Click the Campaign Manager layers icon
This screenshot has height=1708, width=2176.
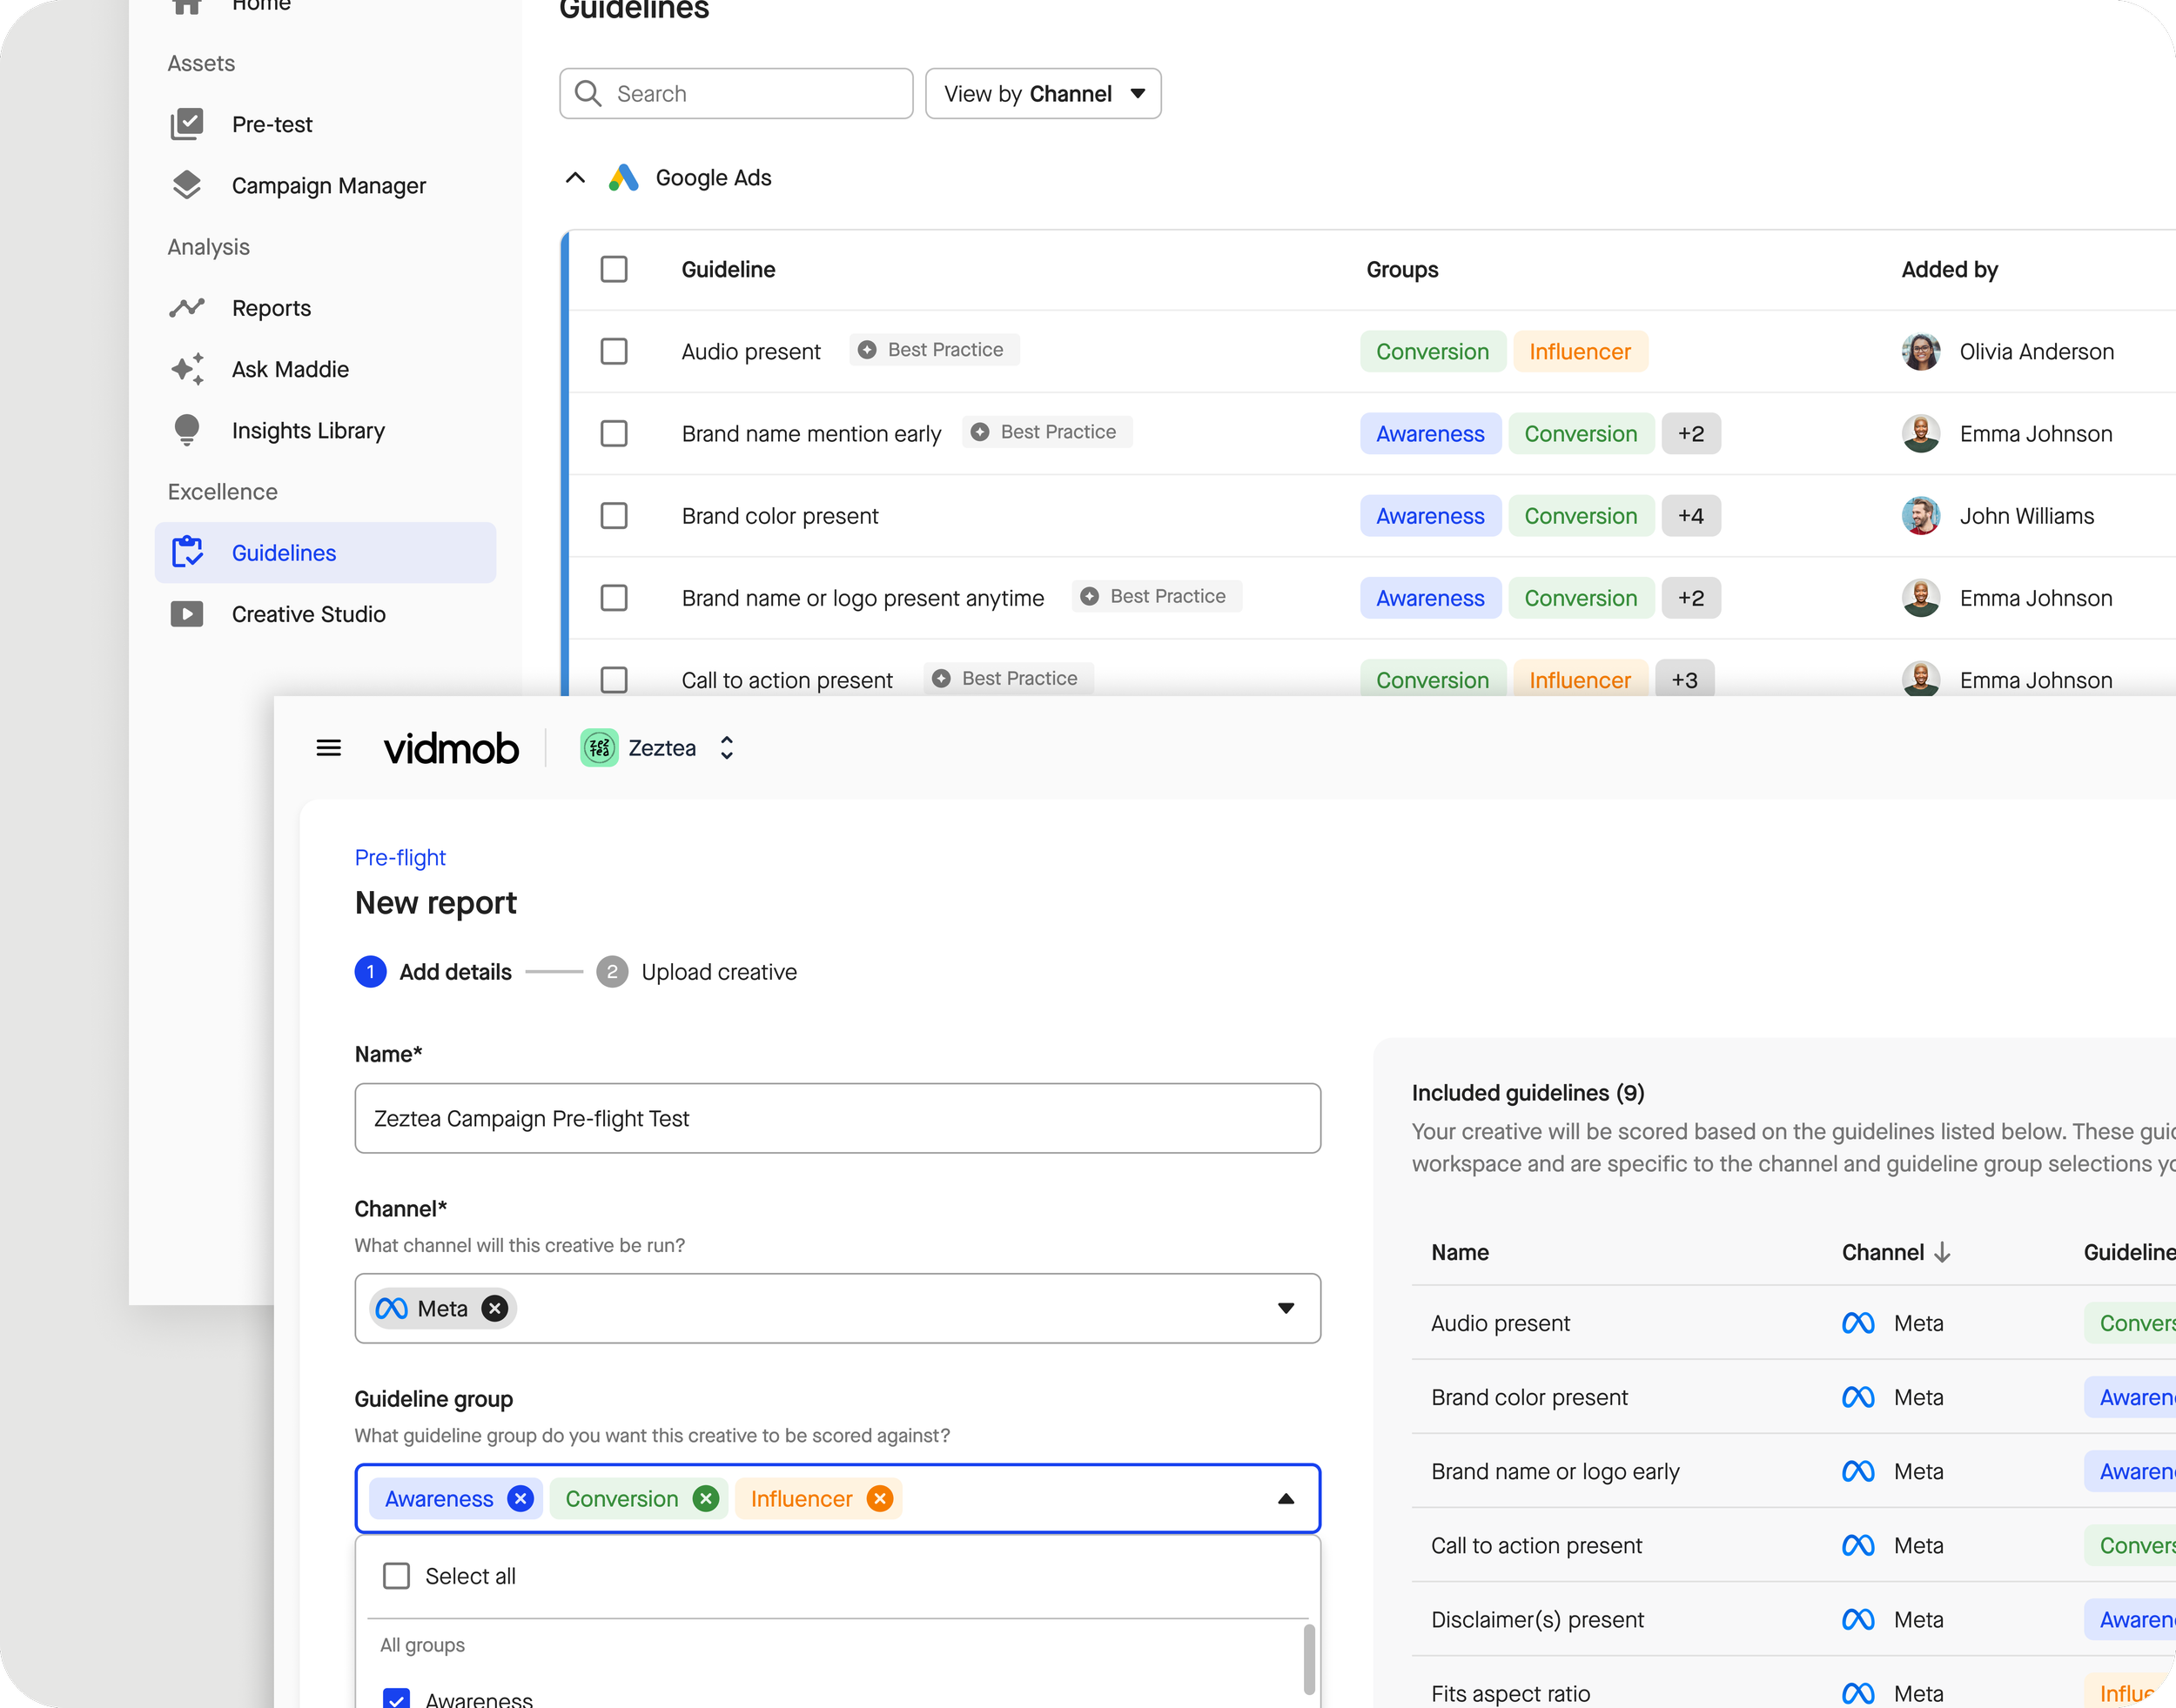click(x=187, y=185)
